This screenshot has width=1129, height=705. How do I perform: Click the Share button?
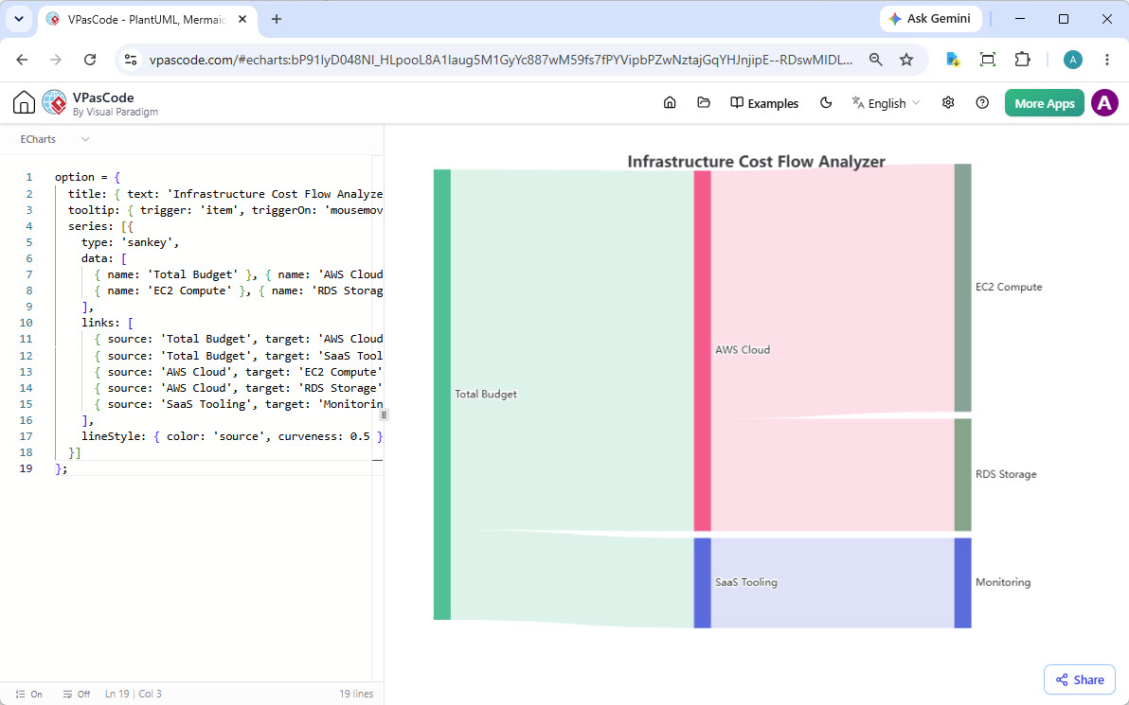[x=1080, y=679]
